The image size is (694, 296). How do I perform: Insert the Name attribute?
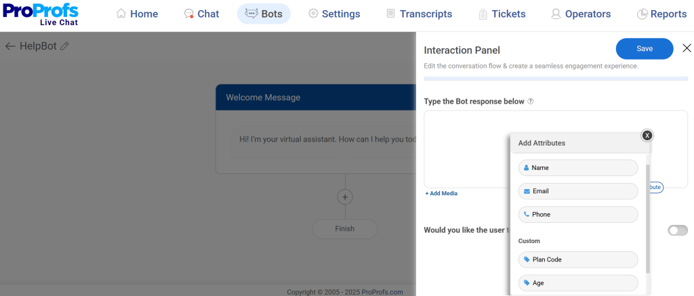(x=578, y=167)
